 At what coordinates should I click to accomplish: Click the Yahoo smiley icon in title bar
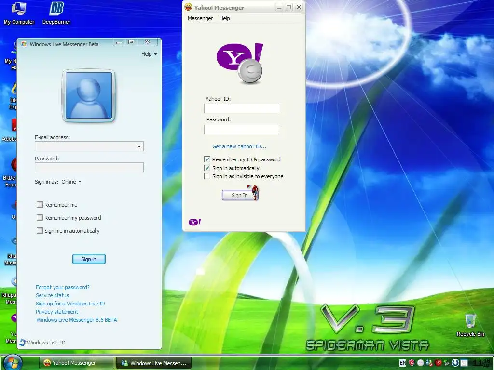point(188,7)
